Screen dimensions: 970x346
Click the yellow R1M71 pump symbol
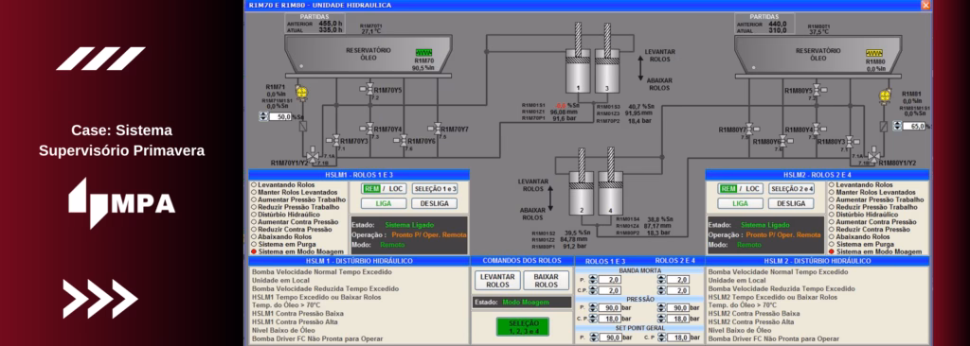click(x=301, y=93)
